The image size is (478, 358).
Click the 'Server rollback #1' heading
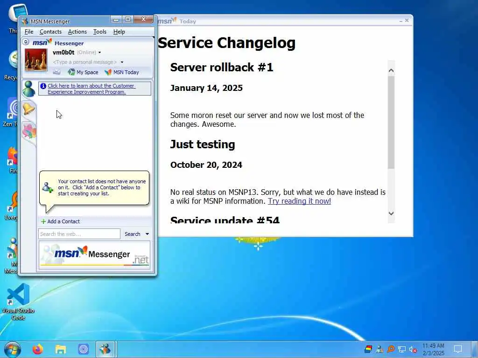coord(222,67)
